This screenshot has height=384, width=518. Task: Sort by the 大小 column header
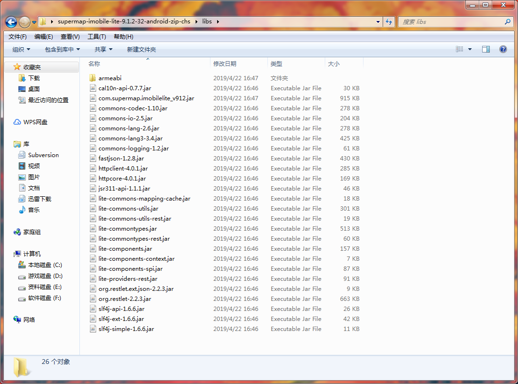coord(344,64)
